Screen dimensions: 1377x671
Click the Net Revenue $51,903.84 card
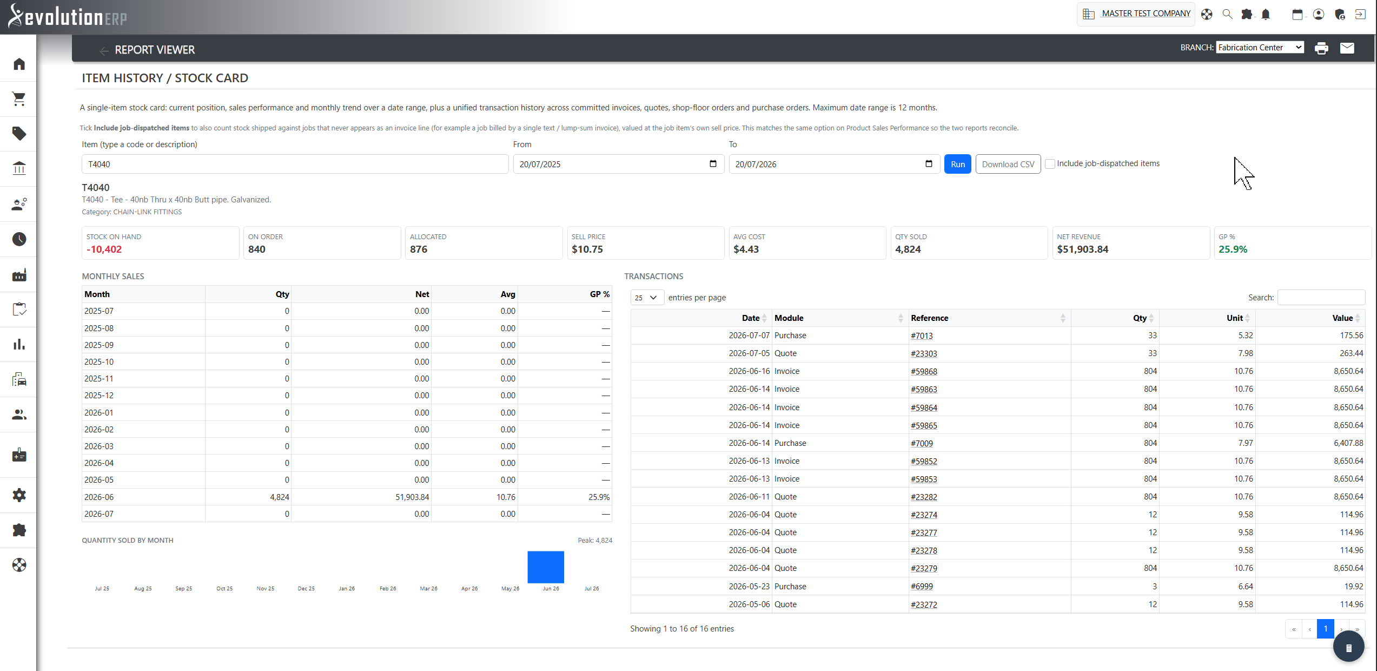tap(1131, 243)
